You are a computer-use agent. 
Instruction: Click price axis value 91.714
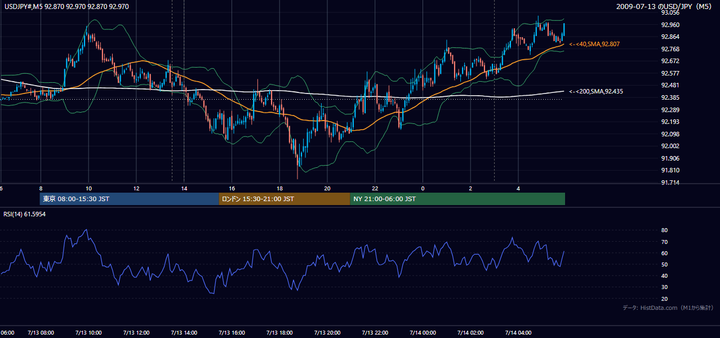[x=670, y=183]
